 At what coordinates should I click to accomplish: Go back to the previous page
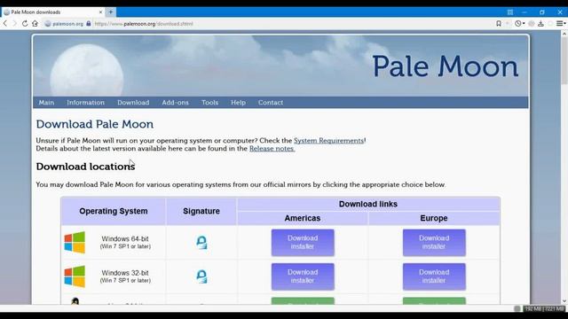(x=5, y=24)
